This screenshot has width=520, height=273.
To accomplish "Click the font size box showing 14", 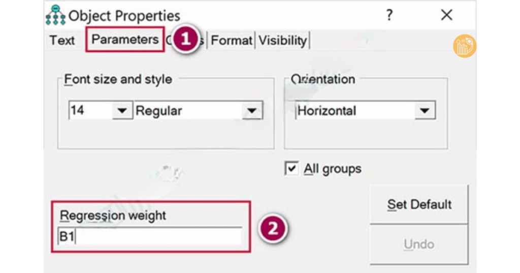I will [89, 111].
